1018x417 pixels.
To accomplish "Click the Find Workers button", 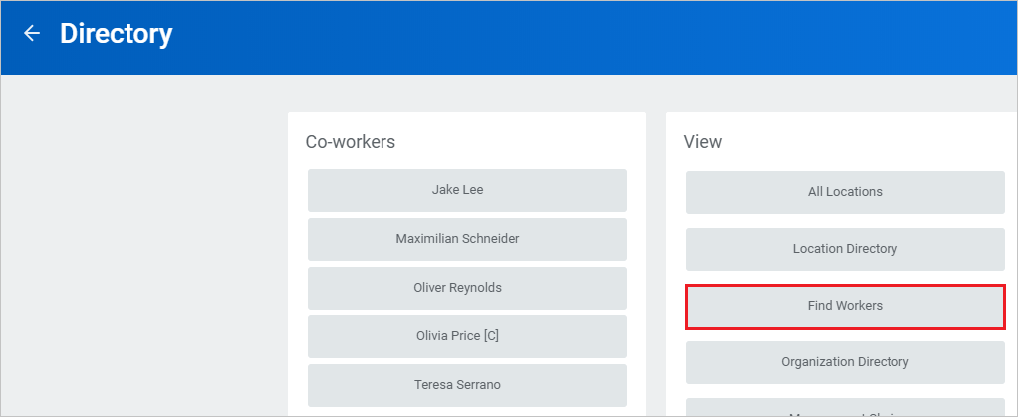I will 846,306.
